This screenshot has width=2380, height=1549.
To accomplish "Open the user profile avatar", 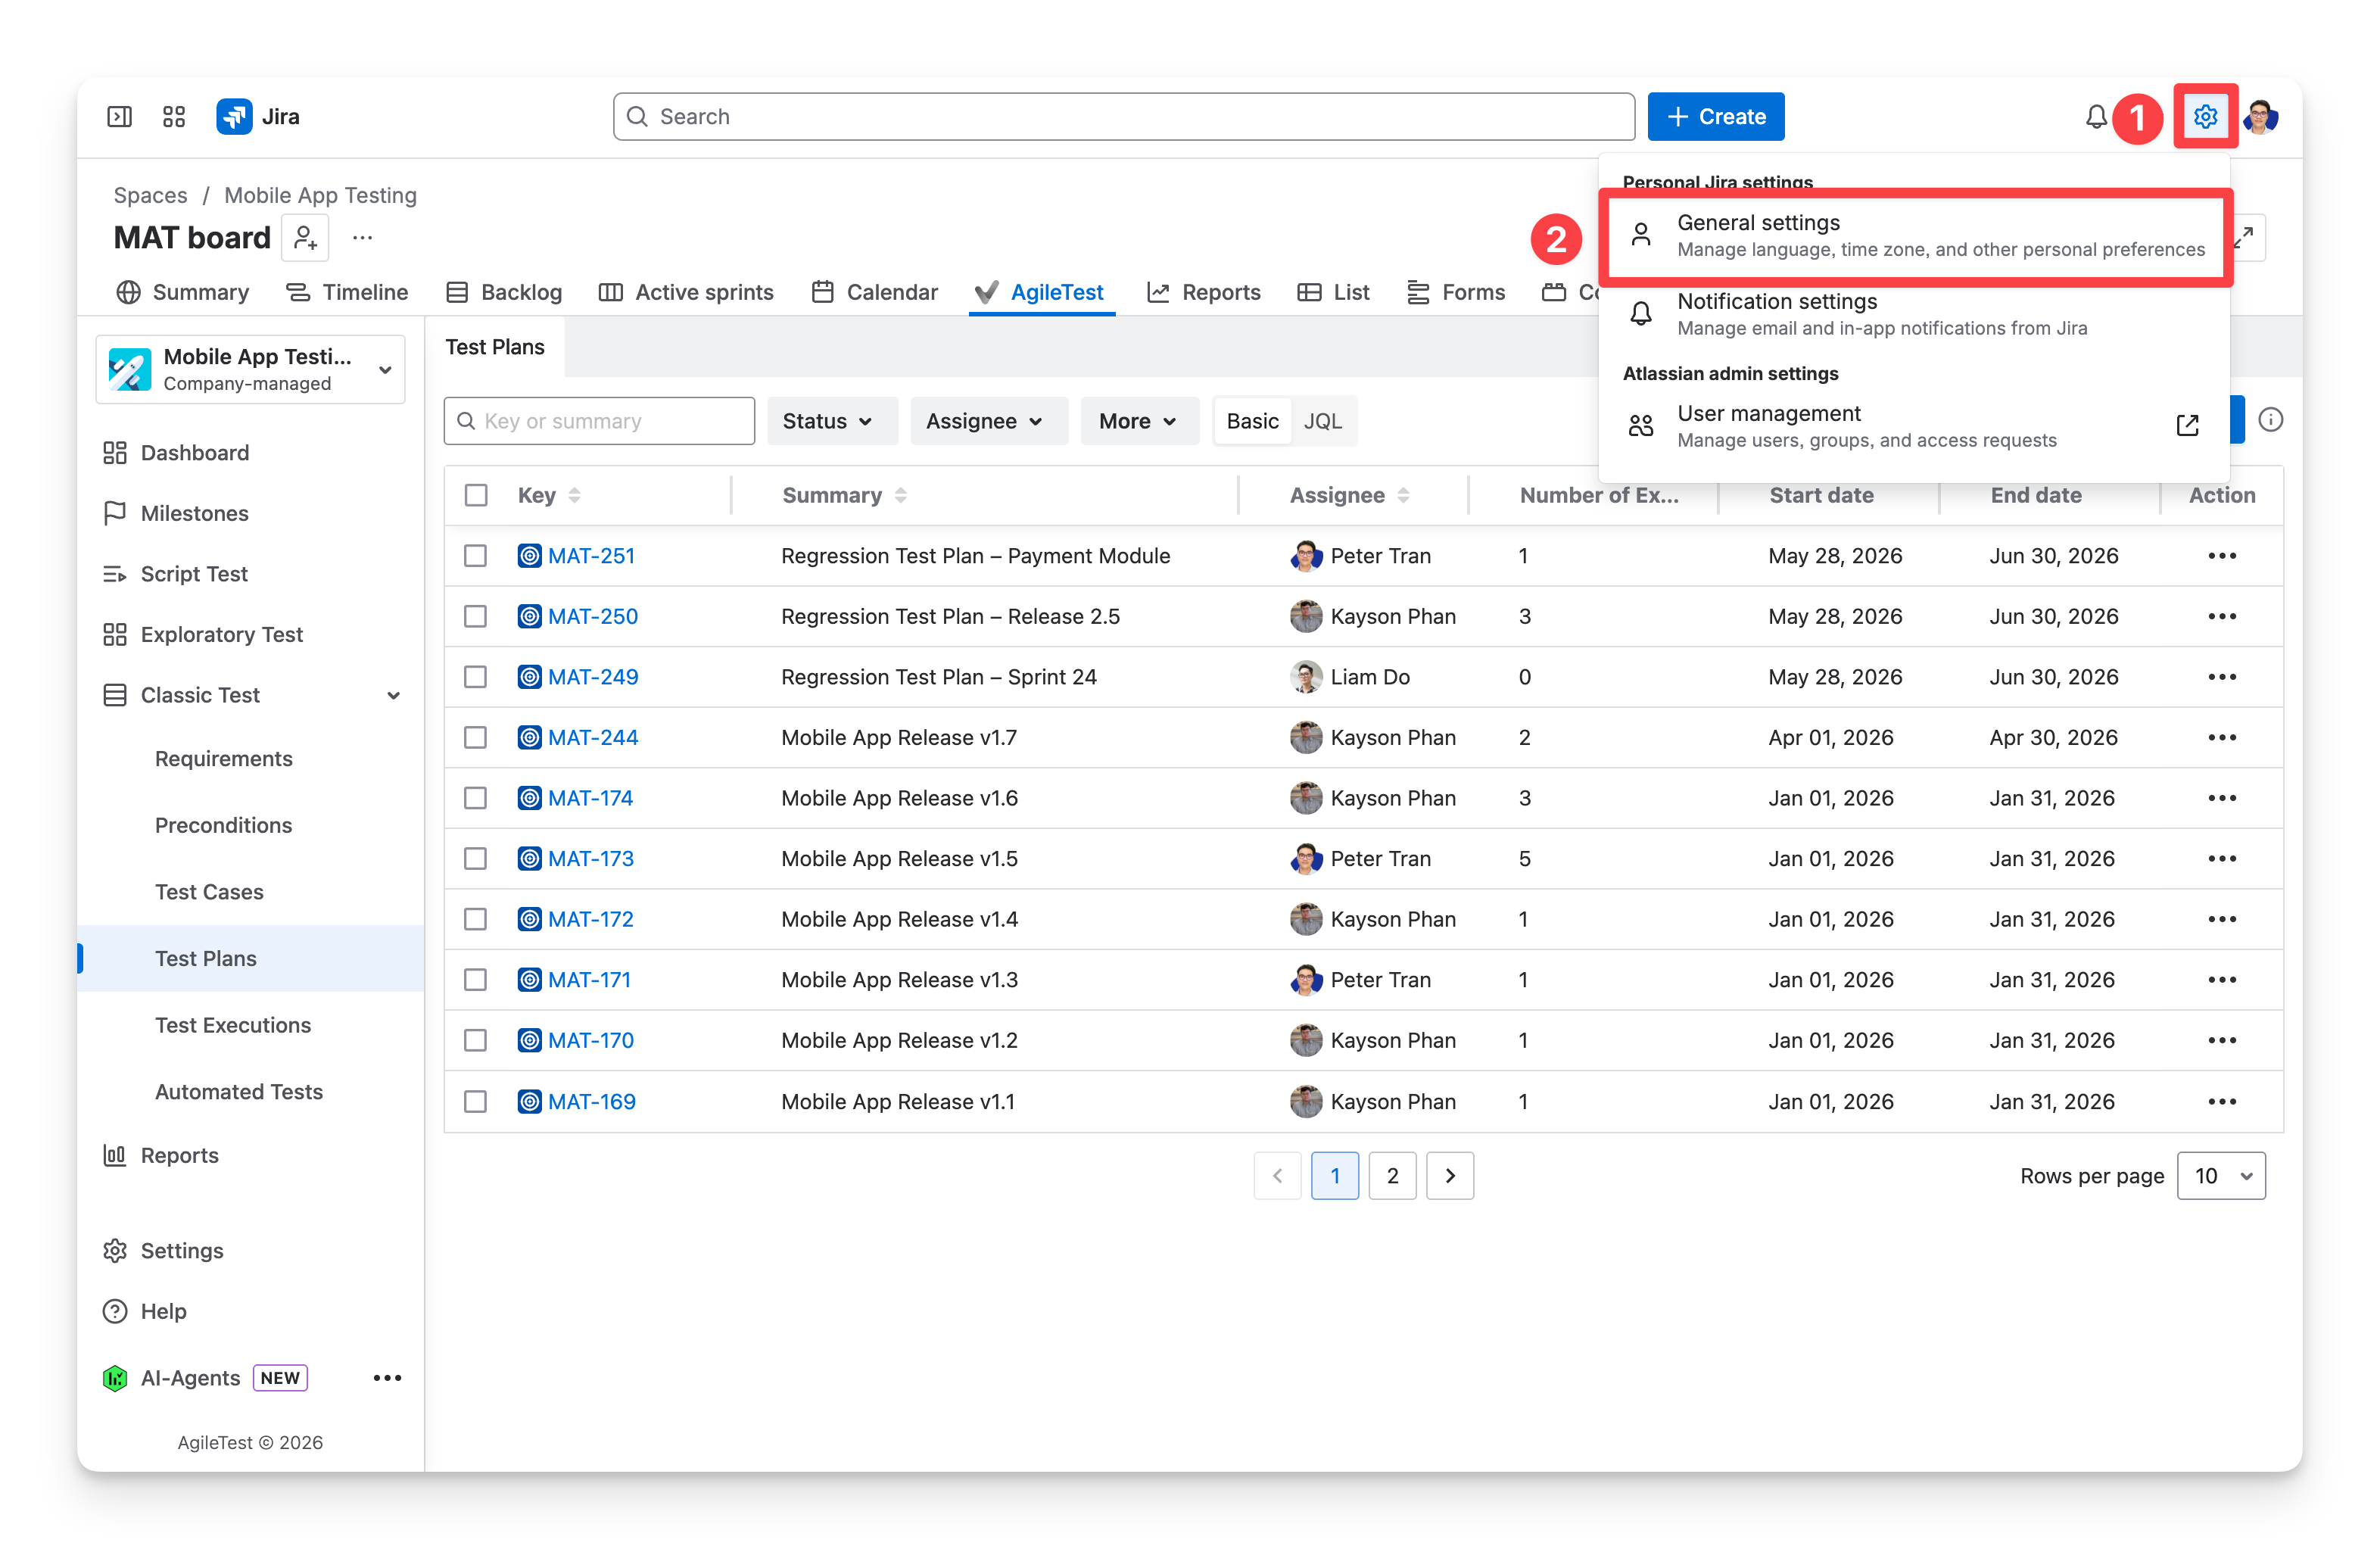I will click(2260, 117).
